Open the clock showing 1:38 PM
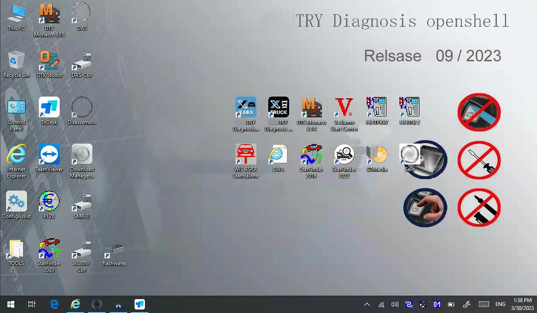The width and height of the screenshot is (537, 313). pyautogui.click(x=522, y=304)
